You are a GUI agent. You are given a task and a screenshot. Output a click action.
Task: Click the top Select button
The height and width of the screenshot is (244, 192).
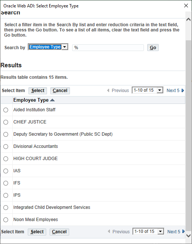coord(38,91)
